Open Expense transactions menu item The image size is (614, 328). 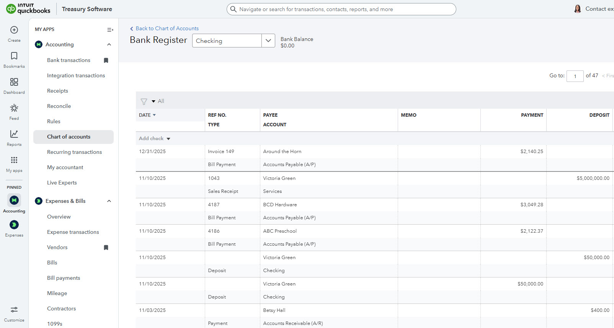[x=73, y=232]
